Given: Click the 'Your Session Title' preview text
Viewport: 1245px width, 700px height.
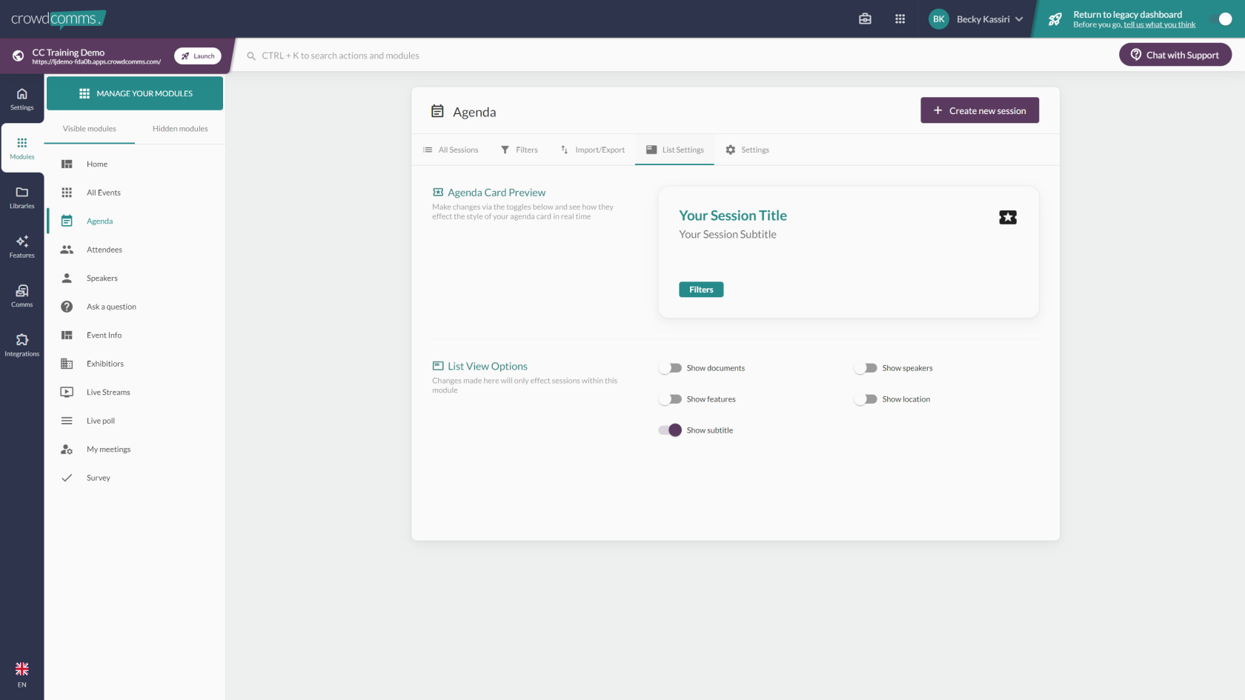Looking at the screenshot, I should tap(733, 216).
